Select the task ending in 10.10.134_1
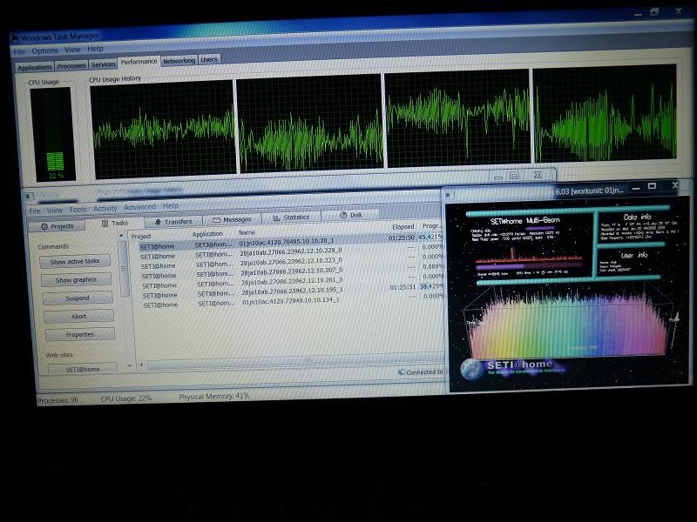 289,300
